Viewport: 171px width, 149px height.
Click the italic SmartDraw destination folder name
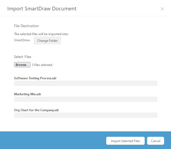pyautogui.click(x=22, y=40)
